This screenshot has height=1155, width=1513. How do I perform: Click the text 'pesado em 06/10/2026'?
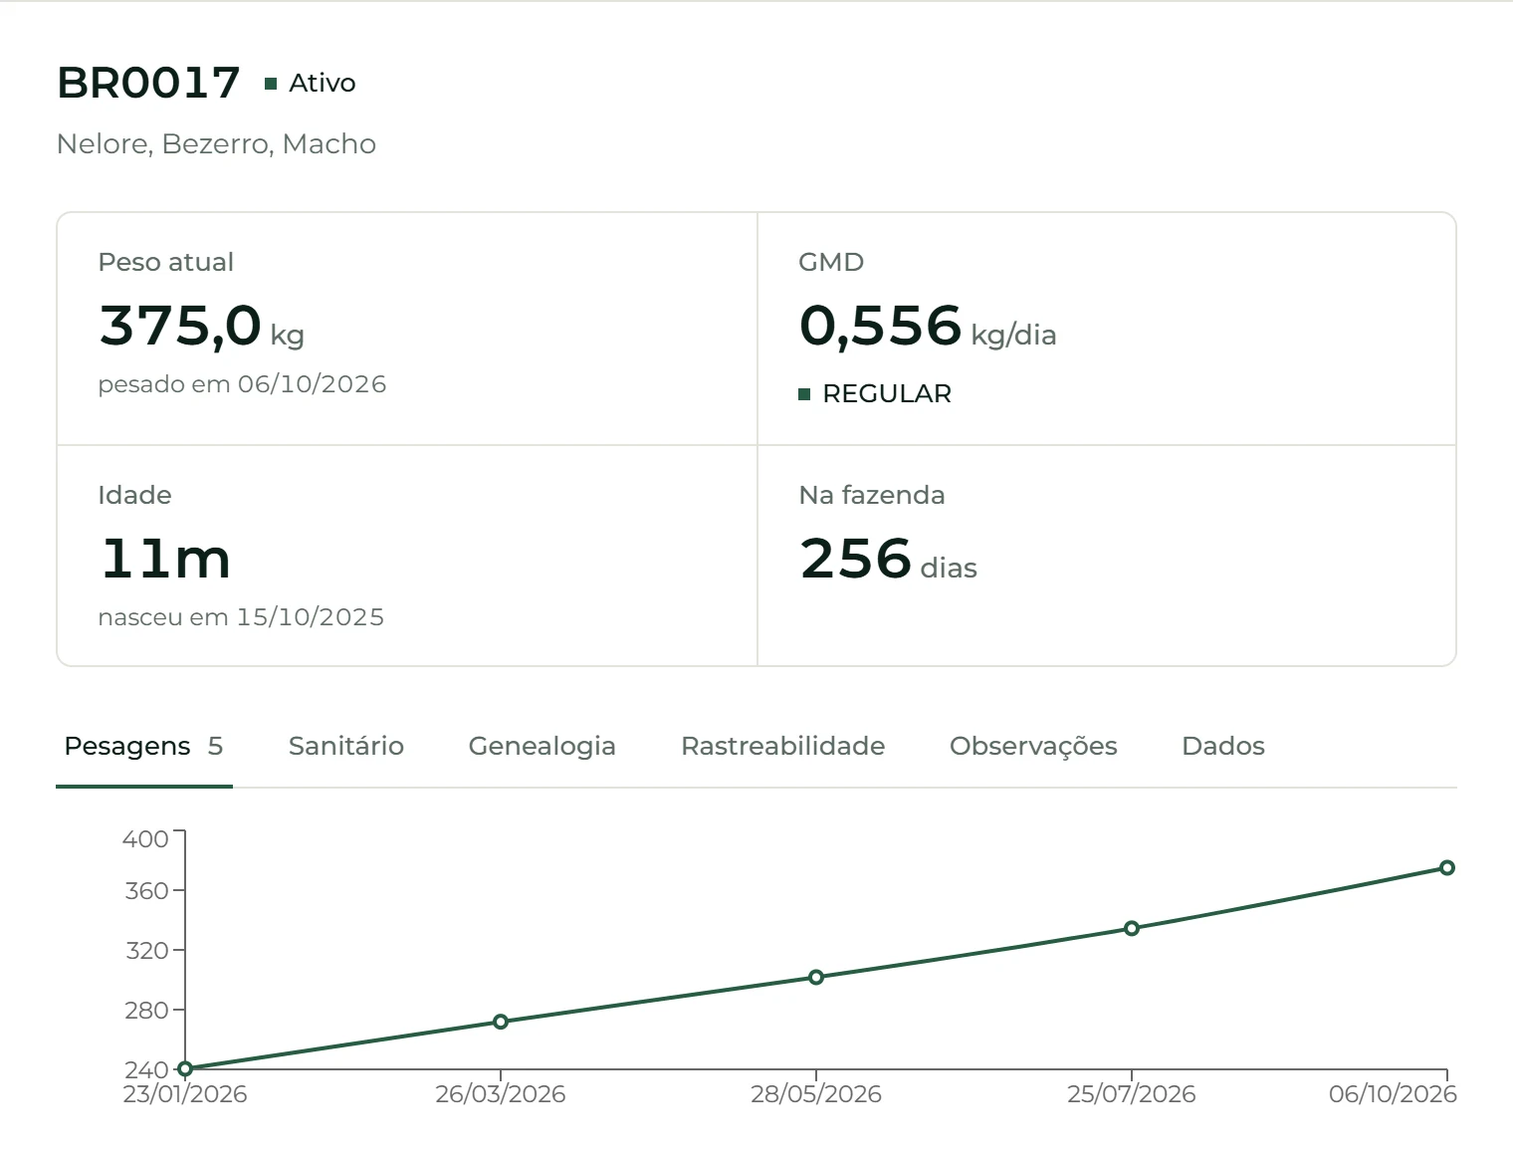tap(242, 384)
